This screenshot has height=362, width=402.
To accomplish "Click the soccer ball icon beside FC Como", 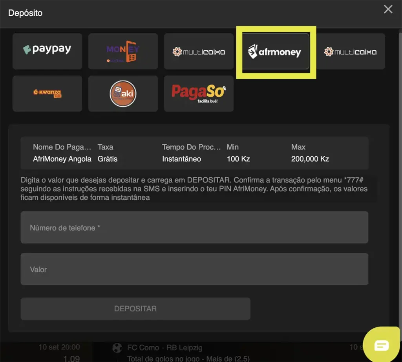I will click(117, 348).
